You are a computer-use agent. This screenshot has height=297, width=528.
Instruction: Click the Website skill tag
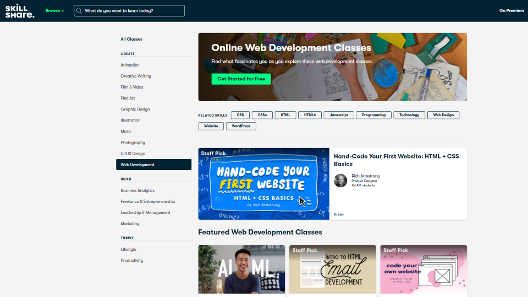[x=211, y=127]
